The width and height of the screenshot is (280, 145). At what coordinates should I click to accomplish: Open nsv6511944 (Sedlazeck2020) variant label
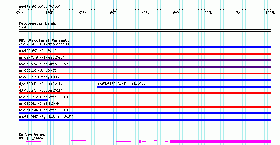tap(43, 110)
